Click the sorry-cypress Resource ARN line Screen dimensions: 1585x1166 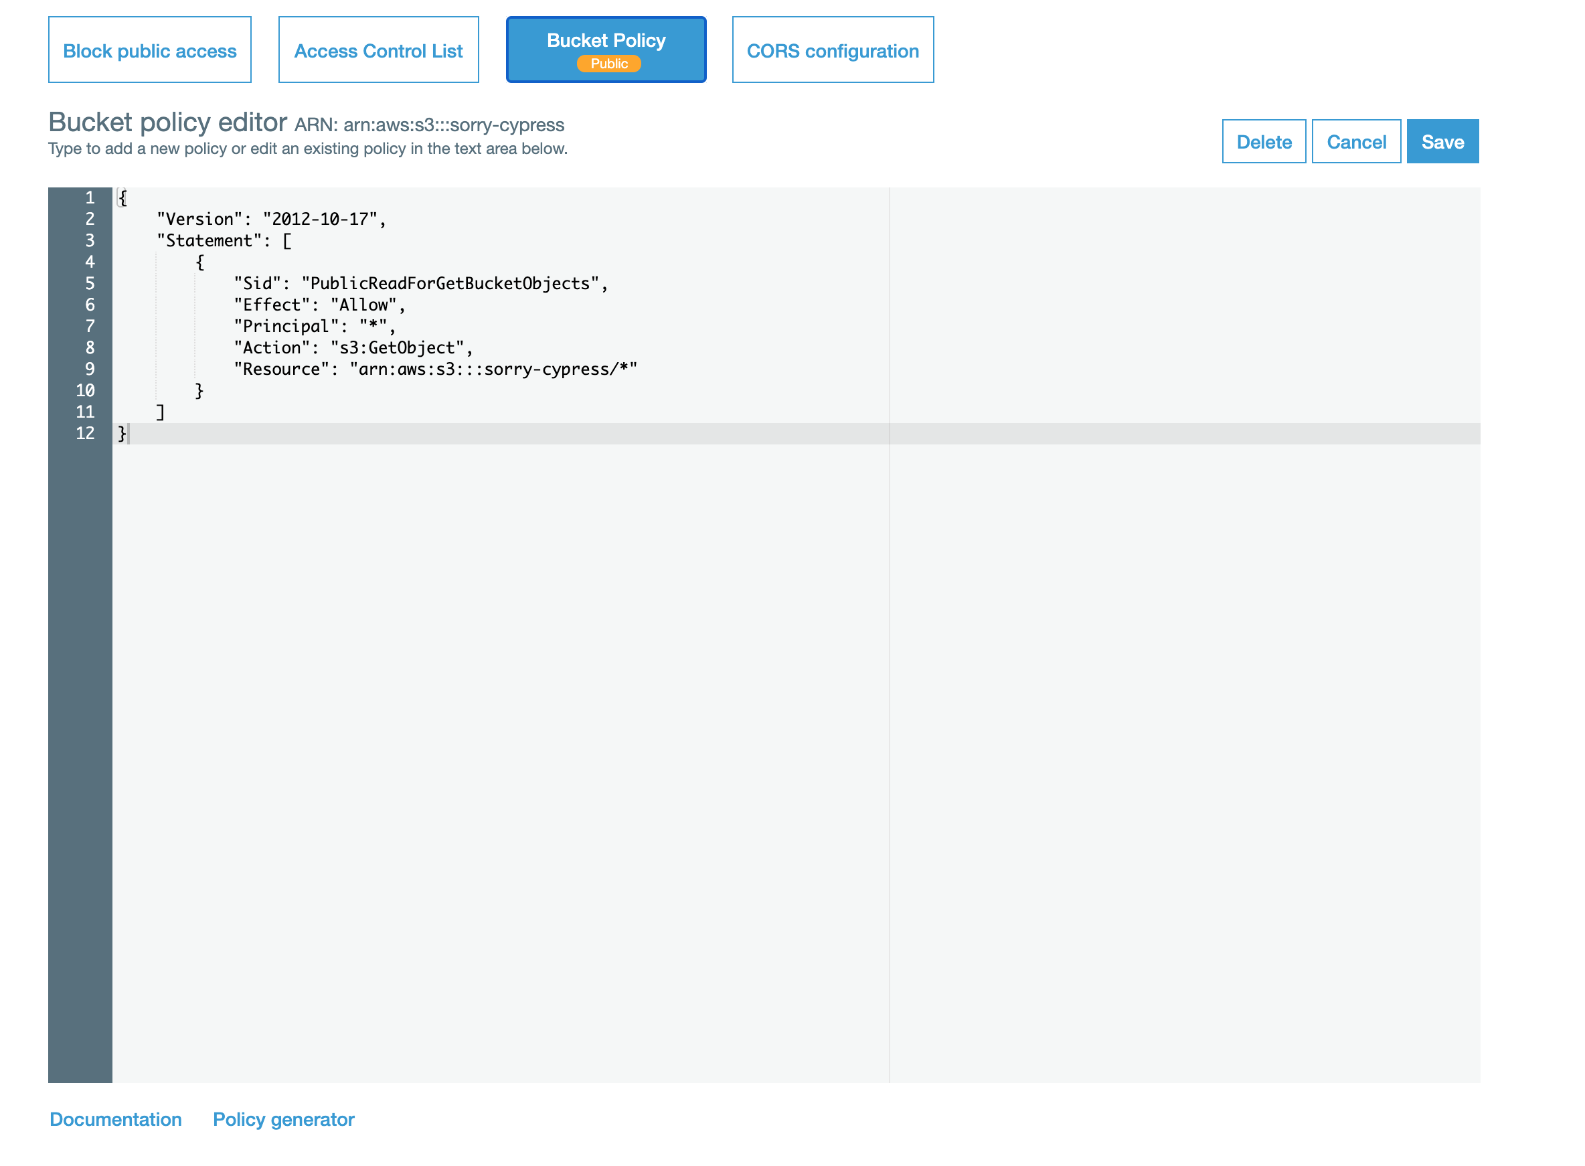pyautogui.click(x=494, y=368)
